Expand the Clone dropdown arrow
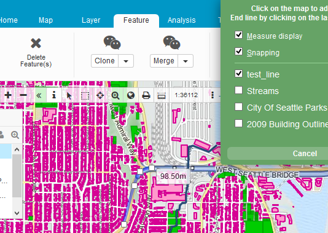 click(x=126, y=61)
